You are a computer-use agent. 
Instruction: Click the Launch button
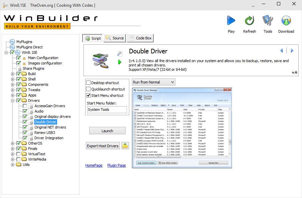click(107, 131)
